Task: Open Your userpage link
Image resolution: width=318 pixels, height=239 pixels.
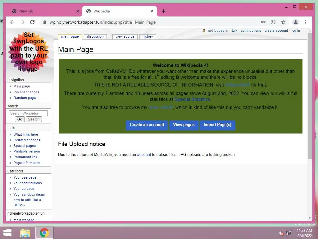Action: coord(25,177)
